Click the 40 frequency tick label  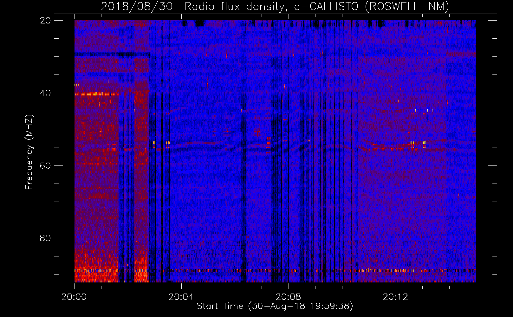coord(45,93)
